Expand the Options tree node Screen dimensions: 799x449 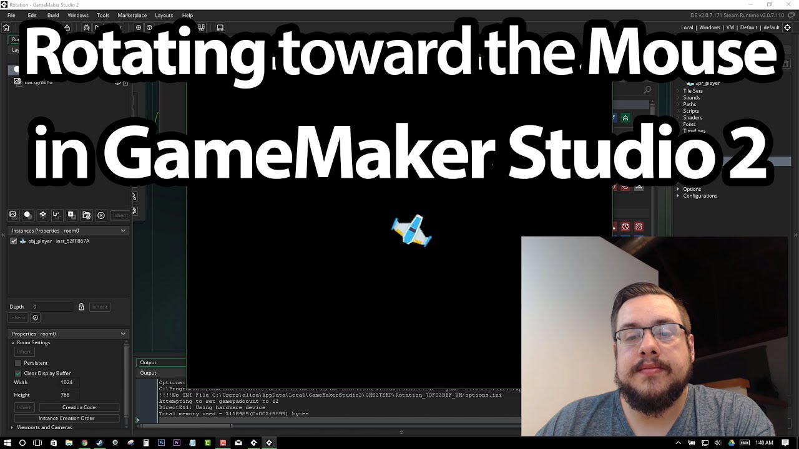coord(678,189)
